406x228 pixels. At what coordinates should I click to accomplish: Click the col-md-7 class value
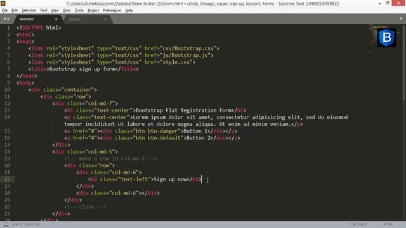pos(100,103)
